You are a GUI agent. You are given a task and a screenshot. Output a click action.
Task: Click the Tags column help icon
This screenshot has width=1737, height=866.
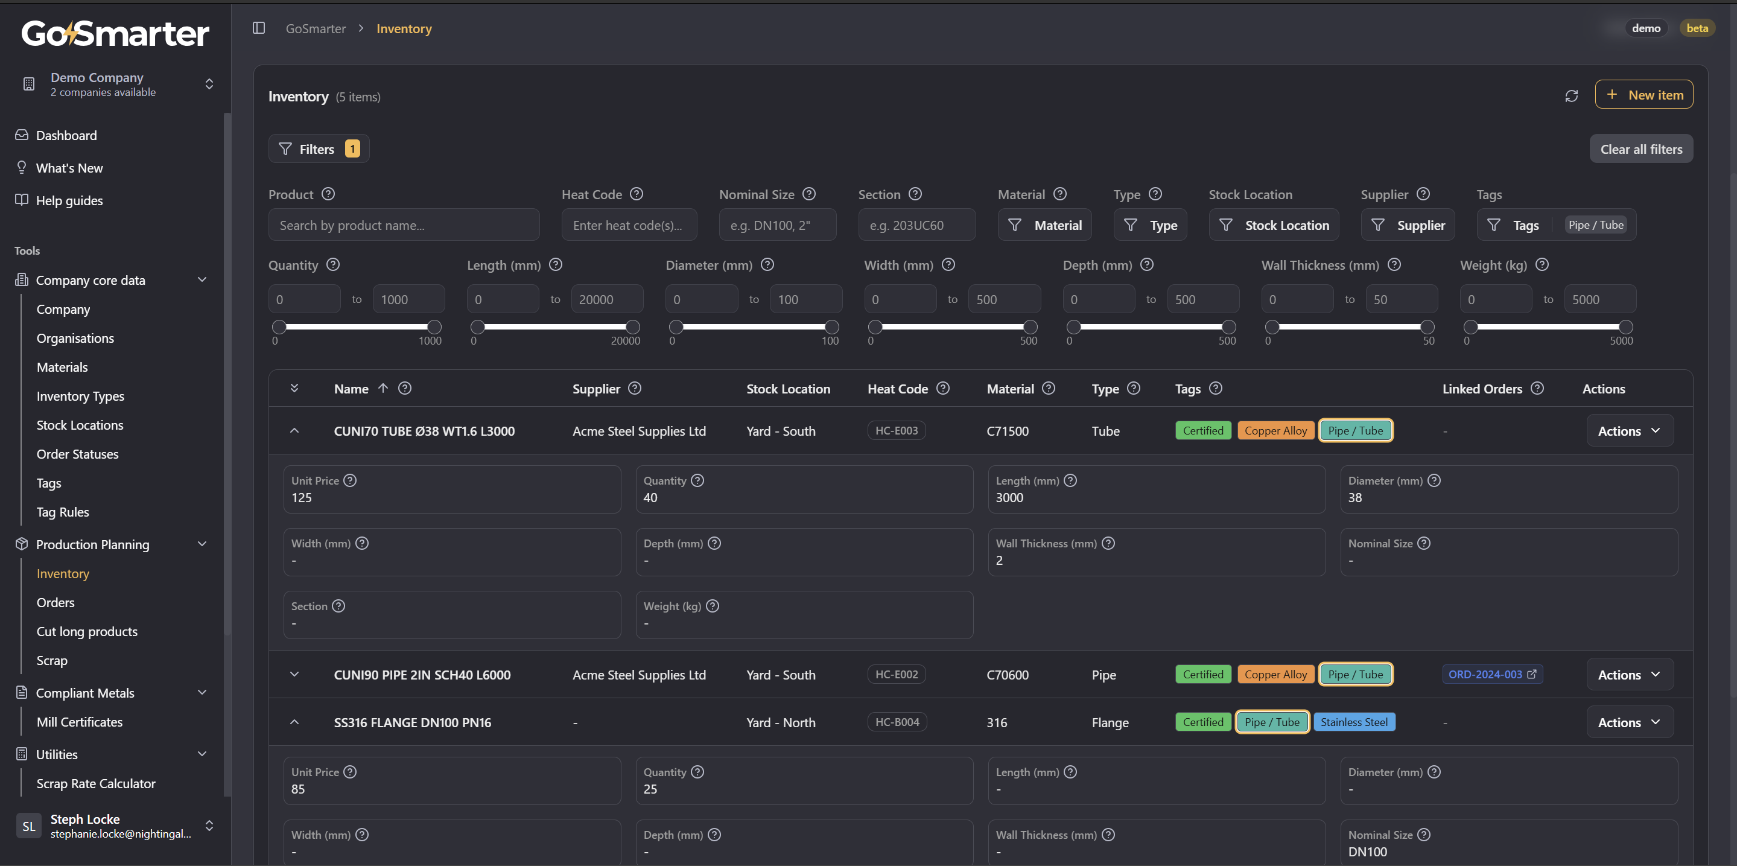[x=1216, y=389]
